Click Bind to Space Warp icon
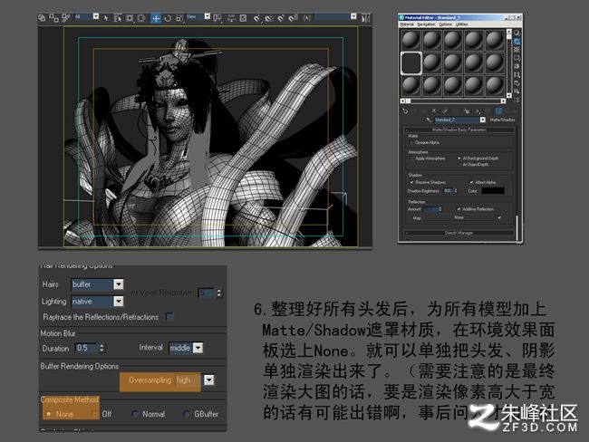 pos(66,17)
